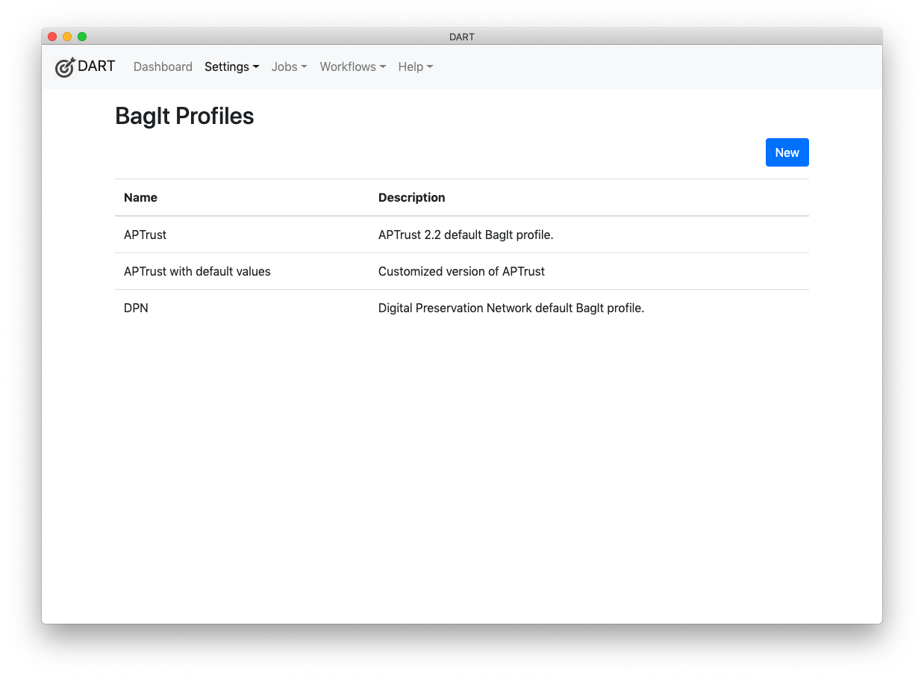The image size is (924, 679).
Task: Click the yellow minimize traffic light button
Action: [67, 36]
